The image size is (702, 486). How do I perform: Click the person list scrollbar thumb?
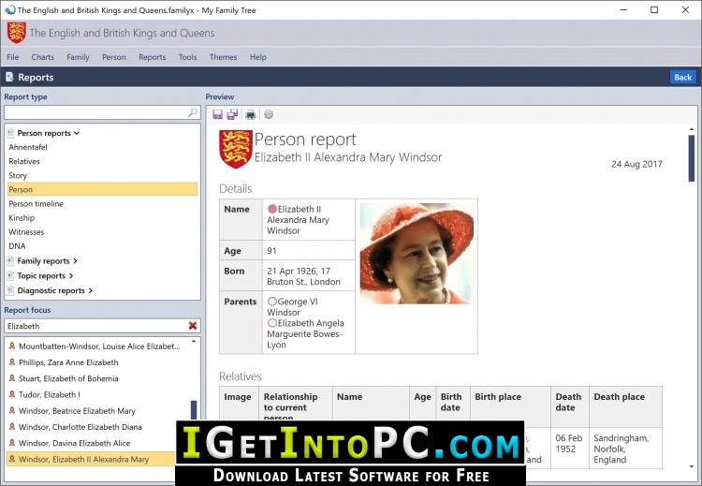click(194, 410)
